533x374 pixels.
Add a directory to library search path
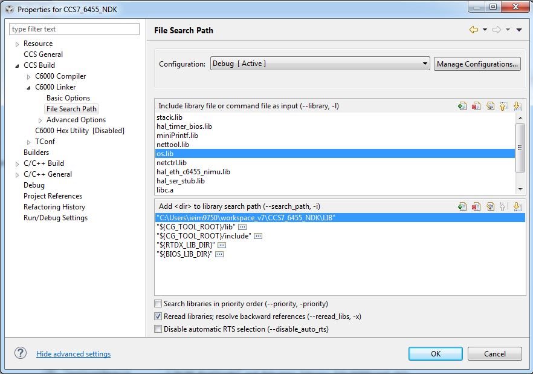click(x=462, y=206)
